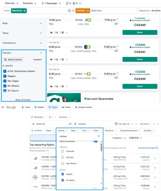Open the Economy dropdown in Google Flights

pyautogui.click(x=64, y=117)
